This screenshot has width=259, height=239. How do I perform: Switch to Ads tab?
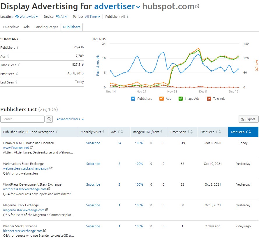point(27,27)
